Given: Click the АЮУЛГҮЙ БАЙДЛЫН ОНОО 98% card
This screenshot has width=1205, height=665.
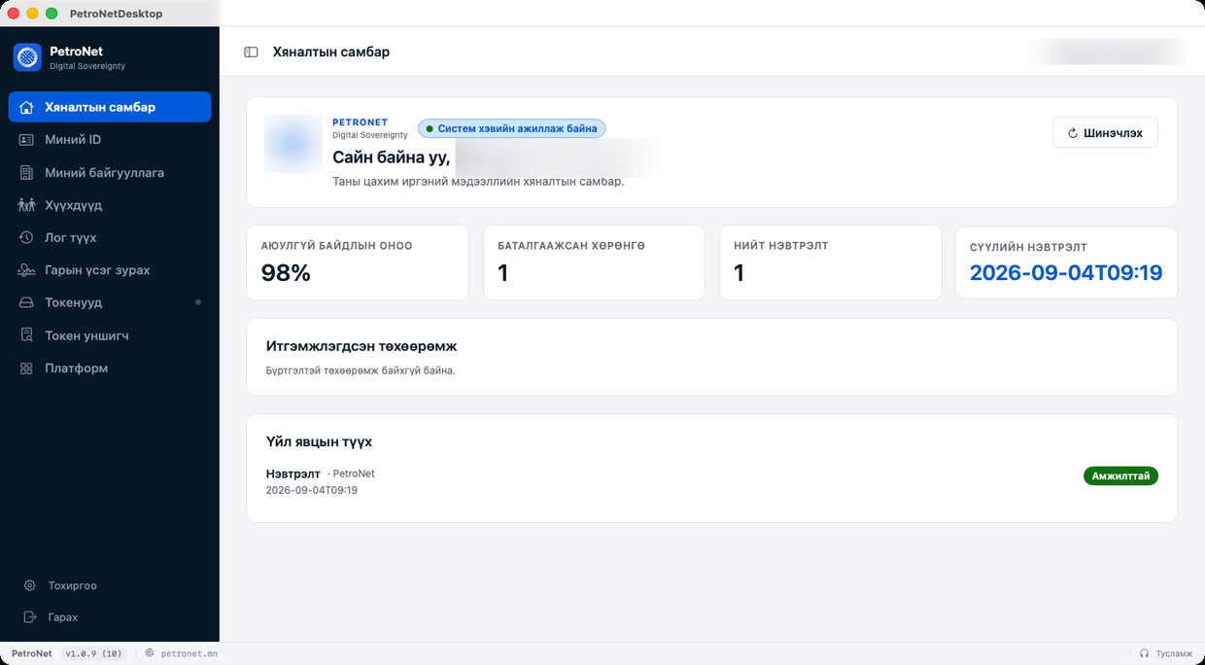Looking at the screenshot, I should click(358, 262).
